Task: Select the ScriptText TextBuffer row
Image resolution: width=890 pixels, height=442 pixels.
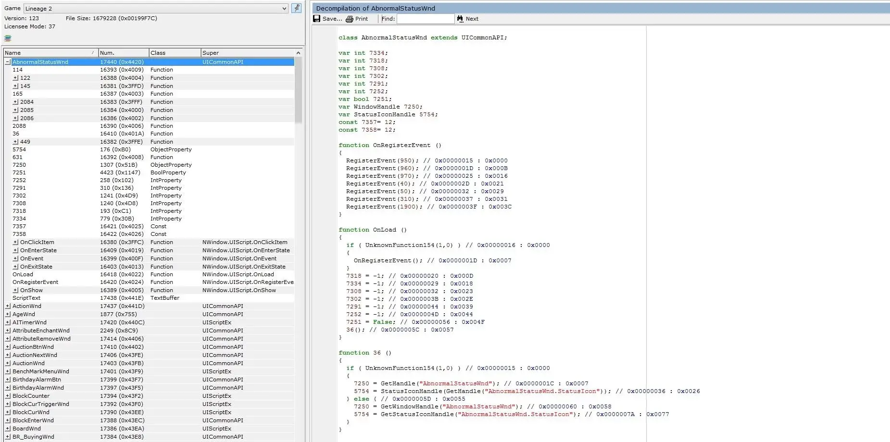Action: (149, 298)
